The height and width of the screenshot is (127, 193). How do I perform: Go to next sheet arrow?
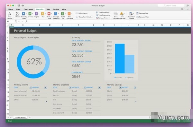click(x=11, y=117)
